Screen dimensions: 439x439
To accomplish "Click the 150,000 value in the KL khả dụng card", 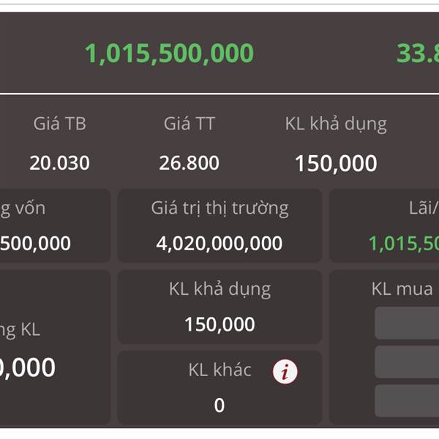I will point(219,324).
